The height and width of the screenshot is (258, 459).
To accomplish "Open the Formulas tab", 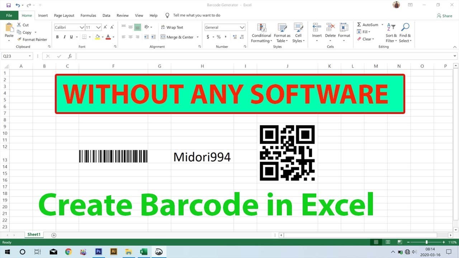I will point(88,15).
